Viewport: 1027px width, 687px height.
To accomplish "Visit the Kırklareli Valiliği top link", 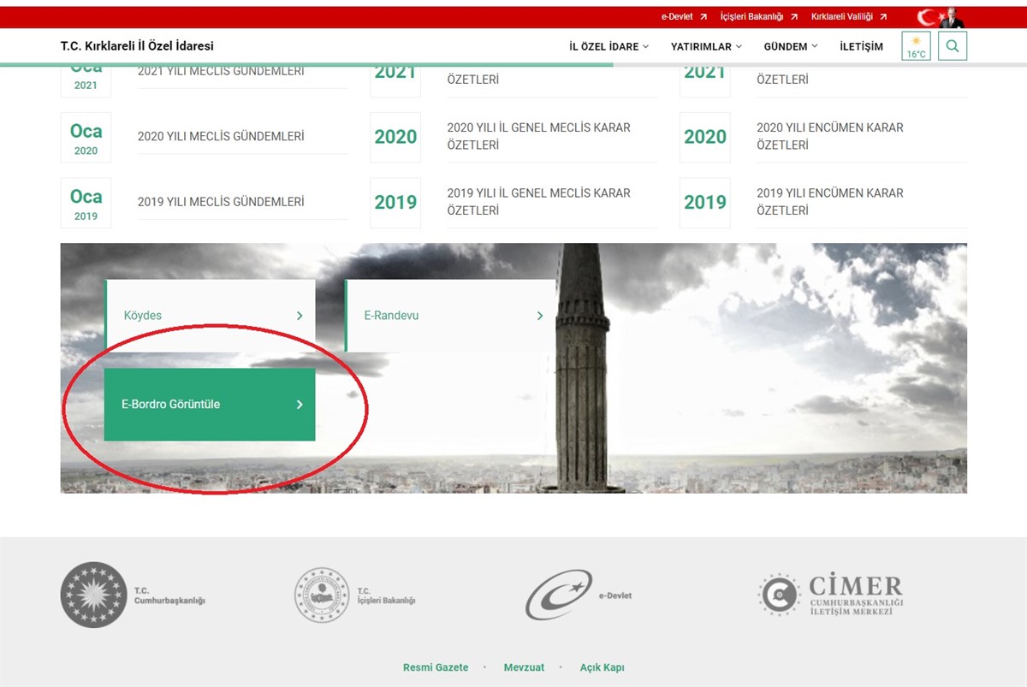I will tap(842, 17).
